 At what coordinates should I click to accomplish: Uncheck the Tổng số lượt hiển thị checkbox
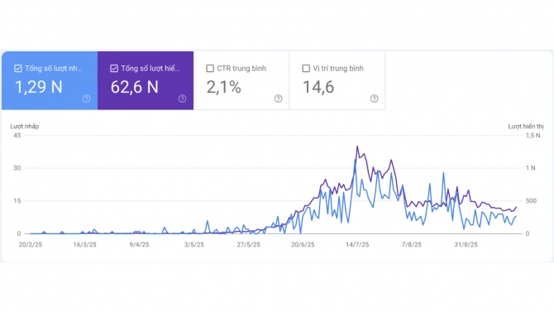tap(114, 68)
